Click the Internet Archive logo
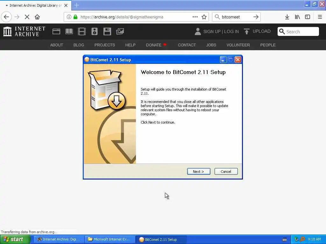 tap(24, 31)
